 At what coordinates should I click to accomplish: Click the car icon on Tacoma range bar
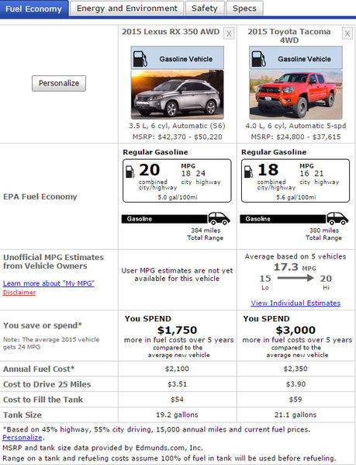click(337, 219)
